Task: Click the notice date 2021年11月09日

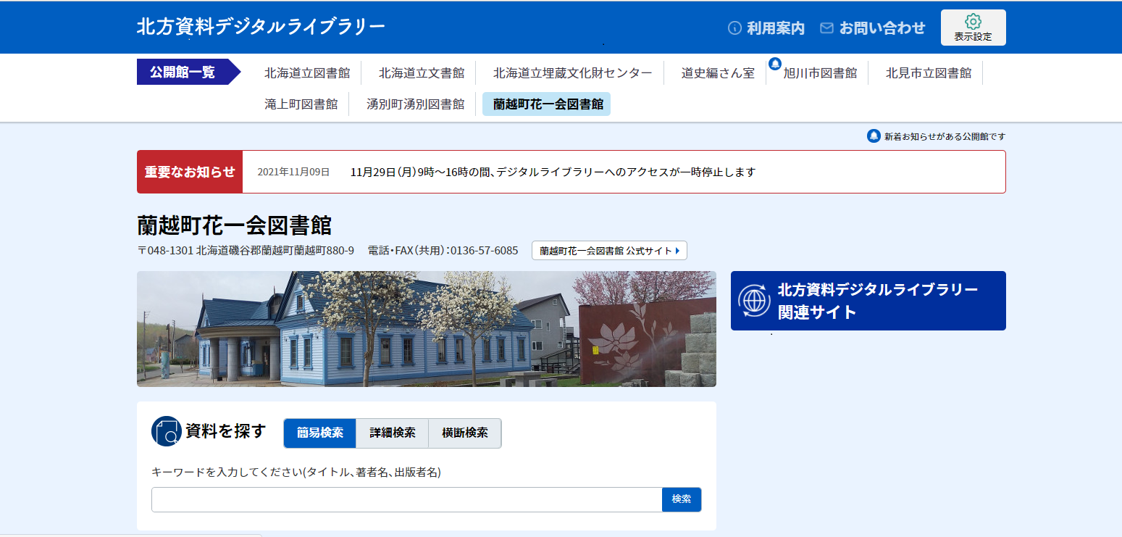Action: pyautogui.click(x=293, y=172)
